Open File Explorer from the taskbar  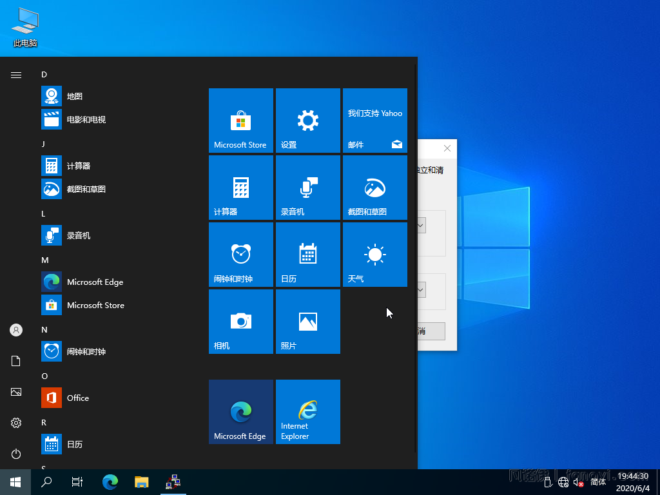pyautogui.click(x=141, y=482)
